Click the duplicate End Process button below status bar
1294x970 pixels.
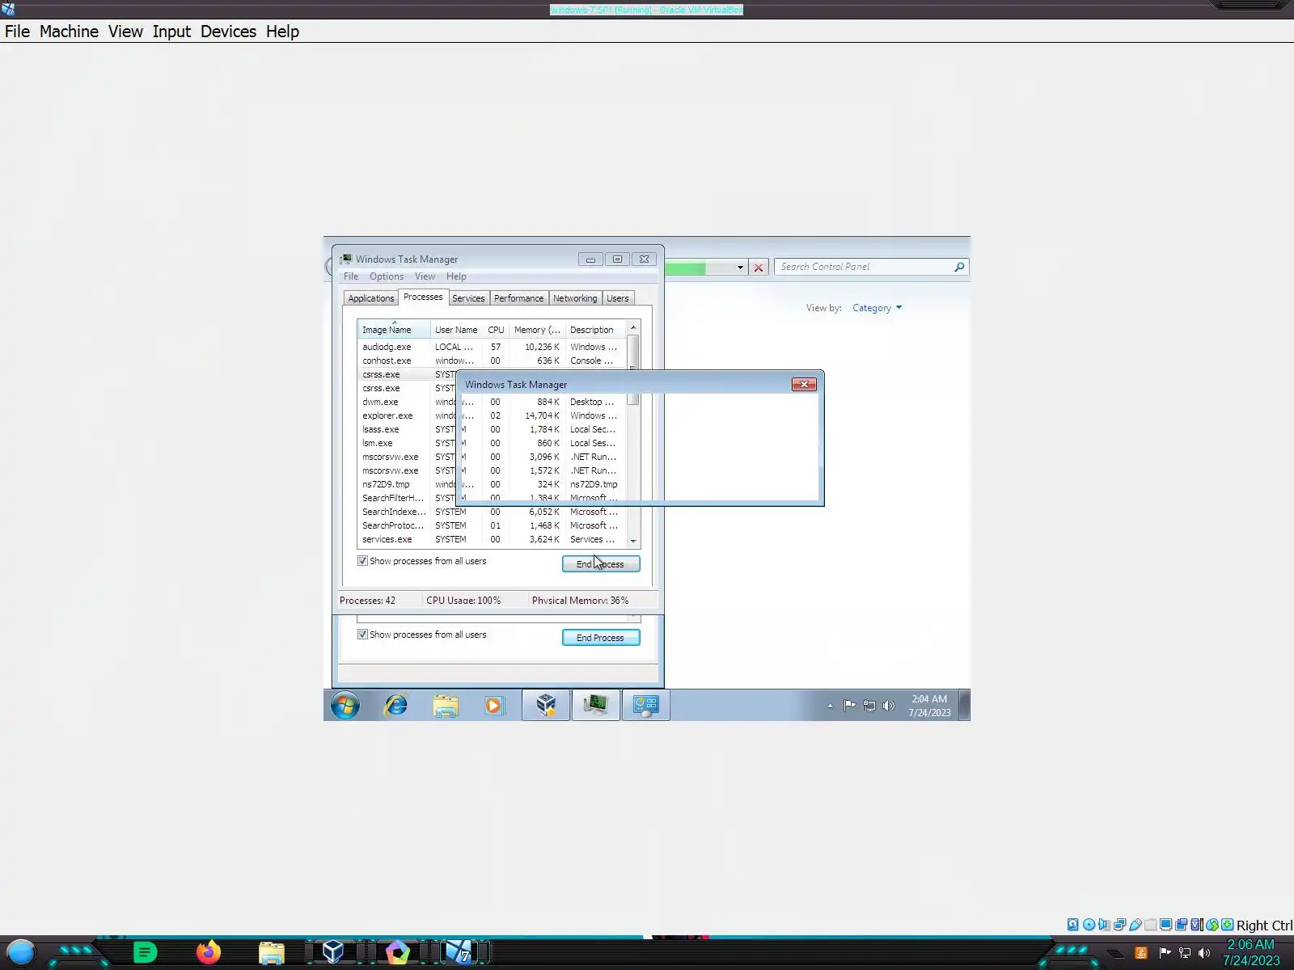(601, 638)
